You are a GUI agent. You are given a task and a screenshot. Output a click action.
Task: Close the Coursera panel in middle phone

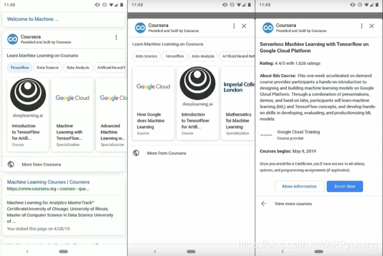pos(244,26)
